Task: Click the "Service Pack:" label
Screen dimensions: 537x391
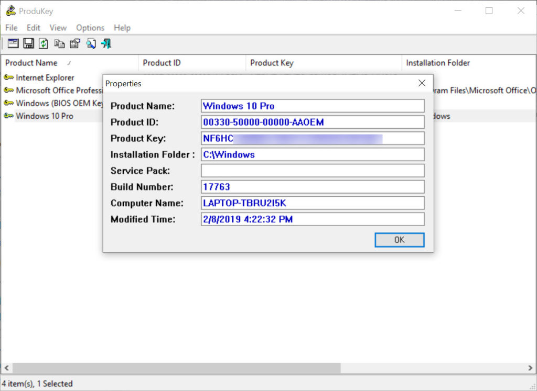Action: [x=140, y=171]
